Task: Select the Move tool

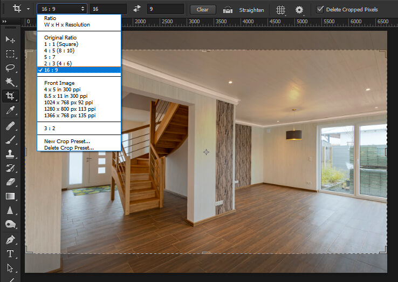Action: (10, 40)
